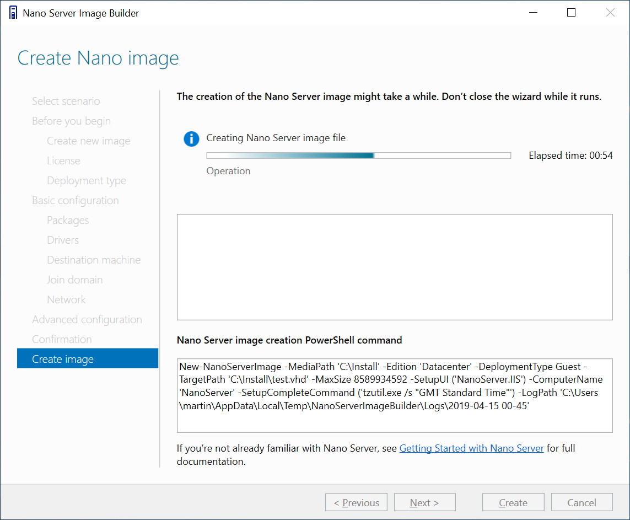Screen dimensions: 630x520
Task: Open 'Getting Started with Nano Server' link
Action: tap(471, 448)
